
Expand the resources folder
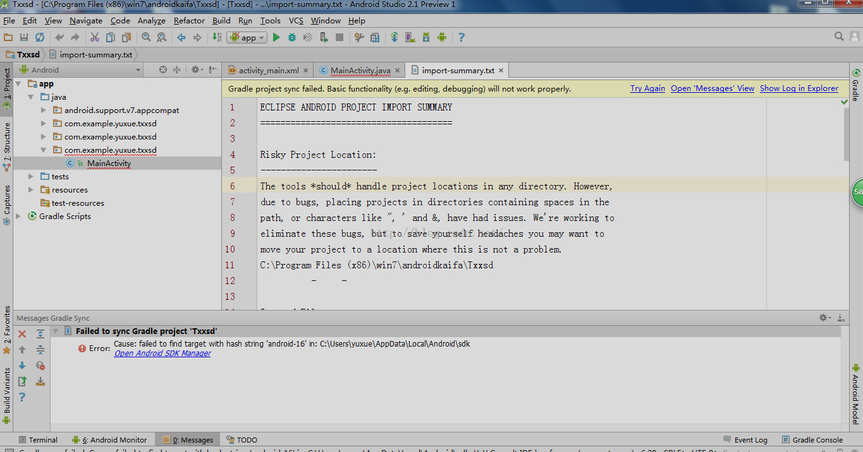click(x=31, y=190)
